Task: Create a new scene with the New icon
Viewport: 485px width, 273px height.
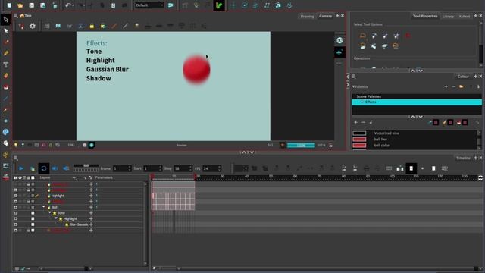Action: (9, 5)
